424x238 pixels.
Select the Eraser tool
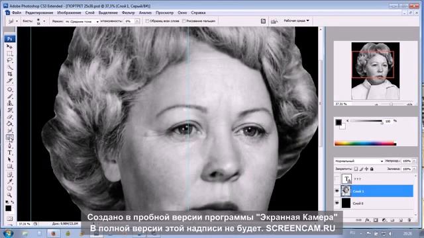pyautogui.click(x=9, y=117)
